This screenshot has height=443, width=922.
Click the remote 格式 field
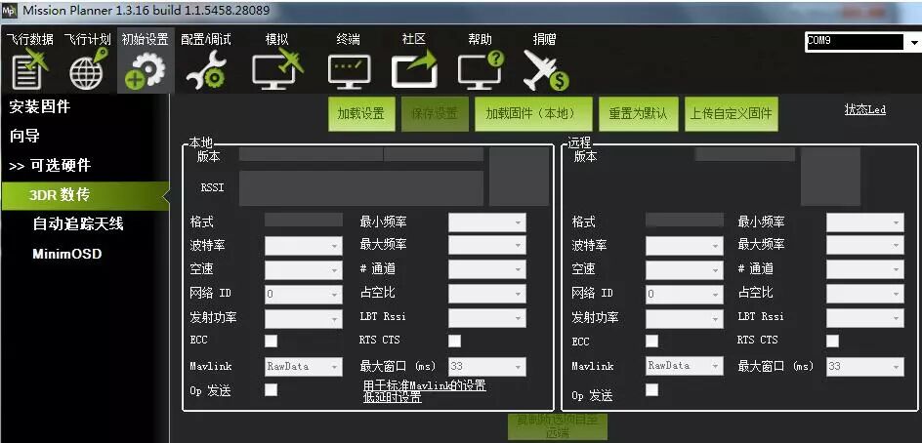coord(685,220)
